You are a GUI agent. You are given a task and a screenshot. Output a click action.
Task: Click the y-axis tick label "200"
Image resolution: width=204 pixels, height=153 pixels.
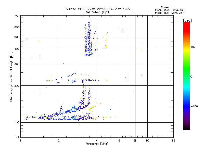click(17, 86)
